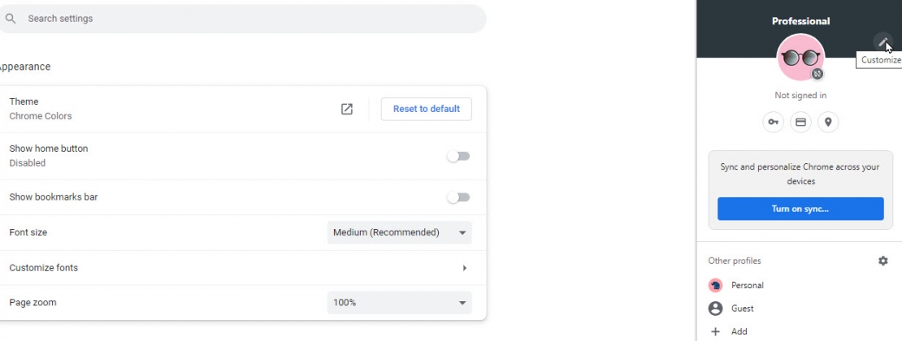
Task: Click the Professional profile avatar picture
Action: point(800,58)
